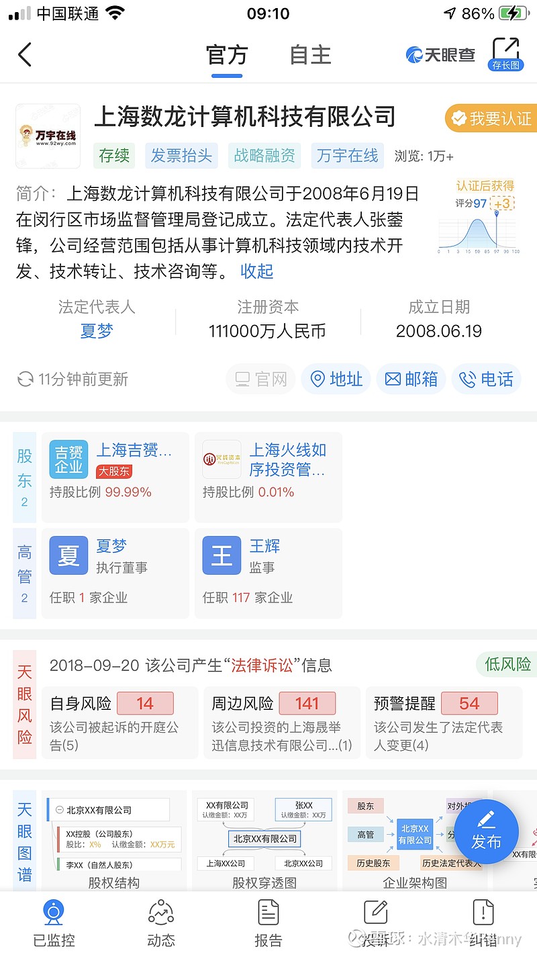
Task: Tap the 万宇在线 company logo thumbnail
Action: (x=48, y=136)
